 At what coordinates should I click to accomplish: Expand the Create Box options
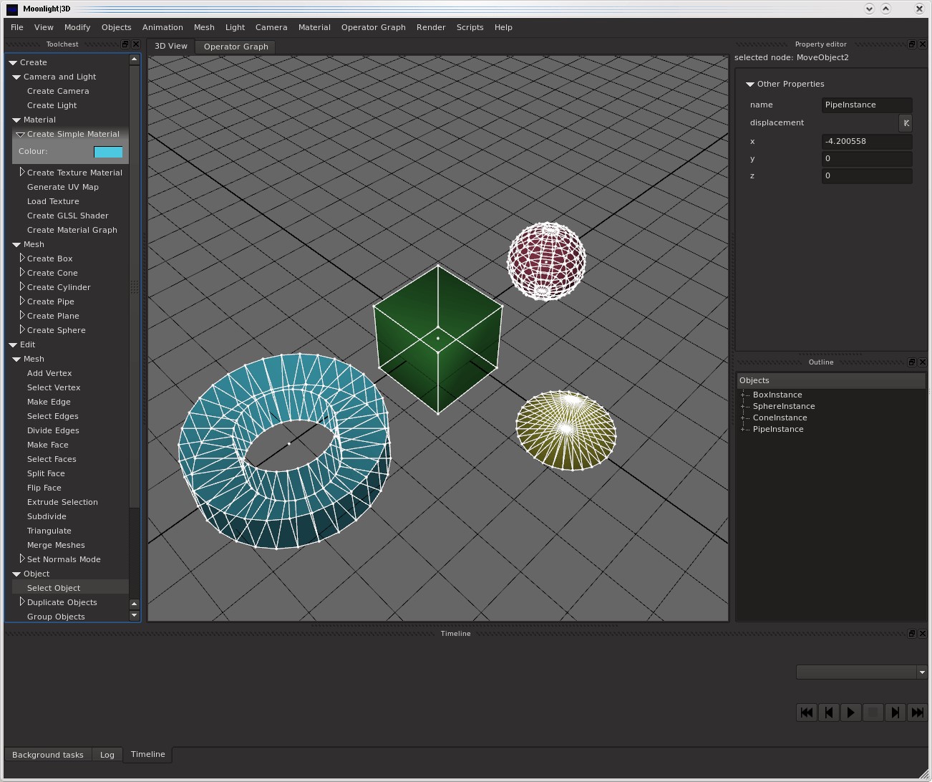[22, 259]
